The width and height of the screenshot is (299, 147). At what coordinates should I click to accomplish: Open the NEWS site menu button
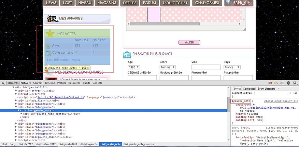pyautogui.click(x=51, y=3)
